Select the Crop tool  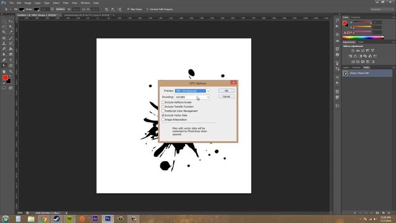tap(4, 32)
